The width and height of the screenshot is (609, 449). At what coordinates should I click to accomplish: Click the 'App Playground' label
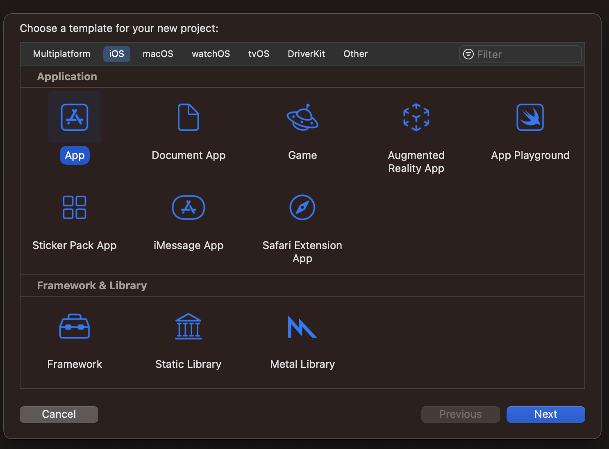pos(530,155)
